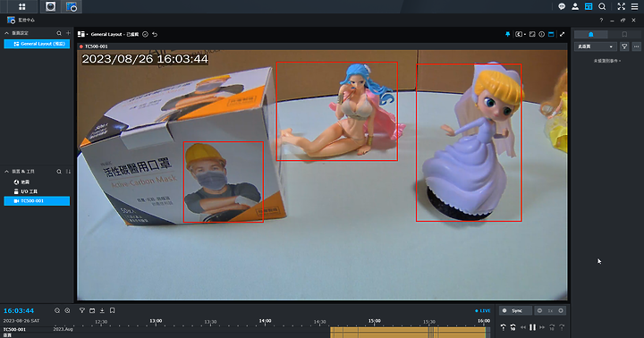Undo layout changes with revert arrow
The width and height of the screenshot is (644, 338).
[x=155, y=35]
